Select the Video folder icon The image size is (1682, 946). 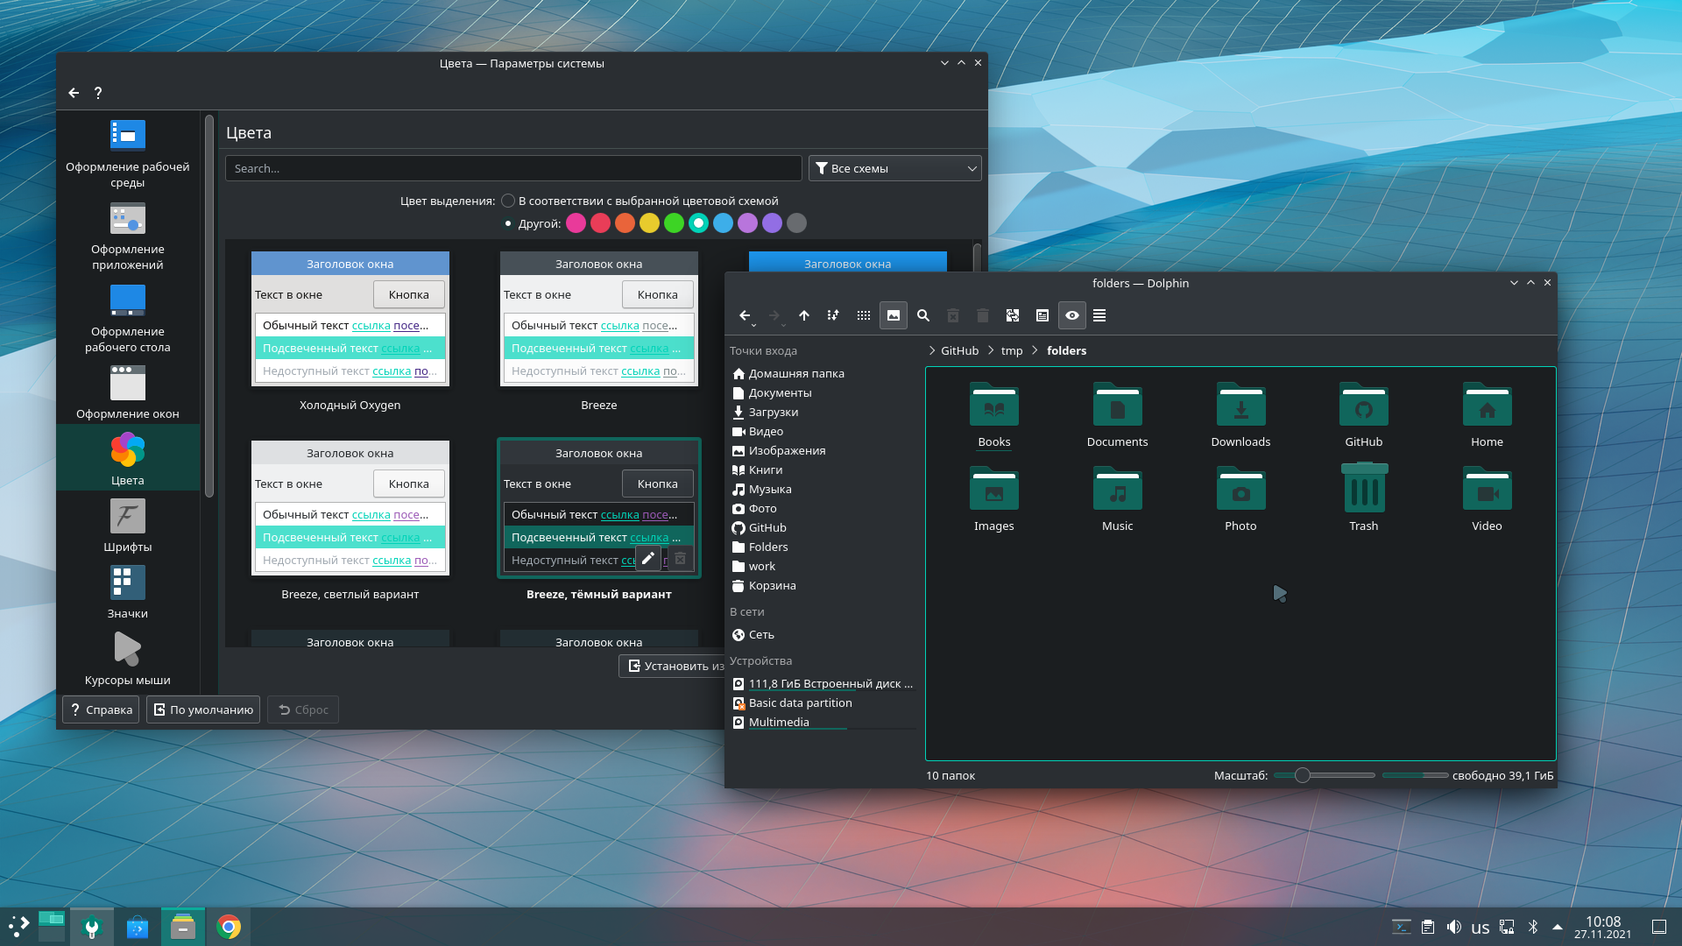tap(1487, 488)
